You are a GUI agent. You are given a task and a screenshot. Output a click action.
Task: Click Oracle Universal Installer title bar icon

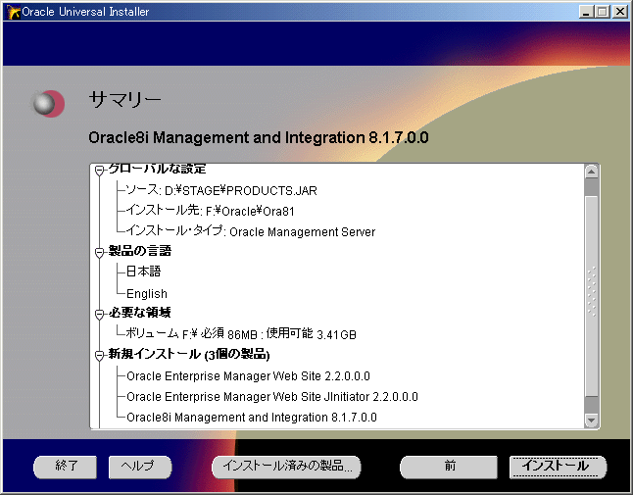pos(14,12)
